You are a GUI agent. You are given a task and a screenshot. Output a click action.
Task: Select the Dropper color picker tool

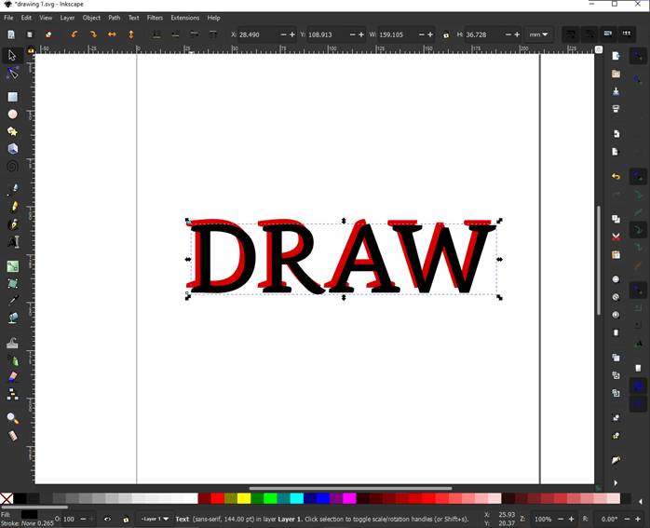pos(12,301)
